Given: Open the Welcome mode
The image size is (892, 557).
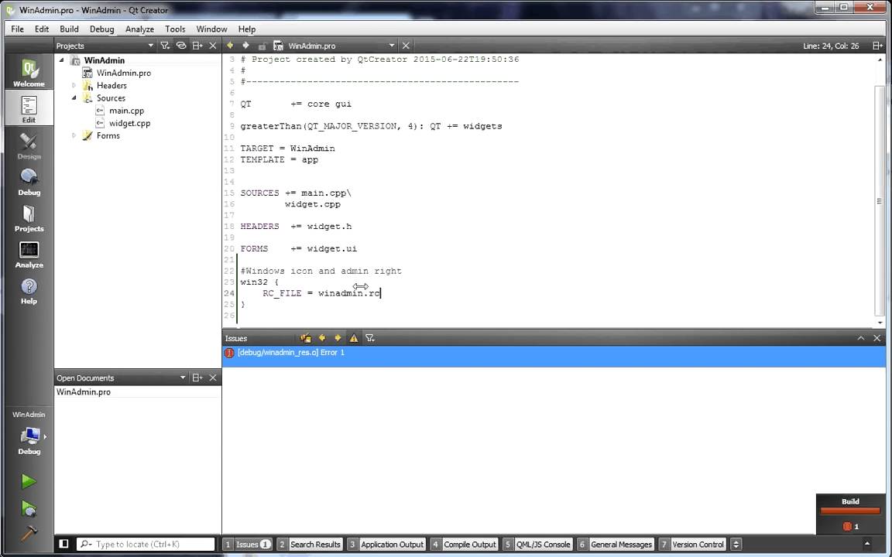Looking at the screenshot, I should click(x=29, y=72).
